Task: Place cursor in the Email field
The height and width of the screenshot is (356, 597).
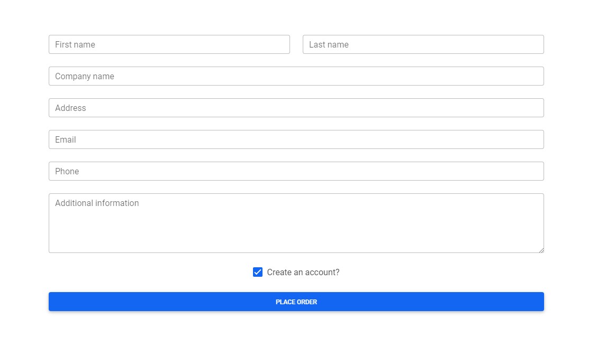Action: [296, 139]
